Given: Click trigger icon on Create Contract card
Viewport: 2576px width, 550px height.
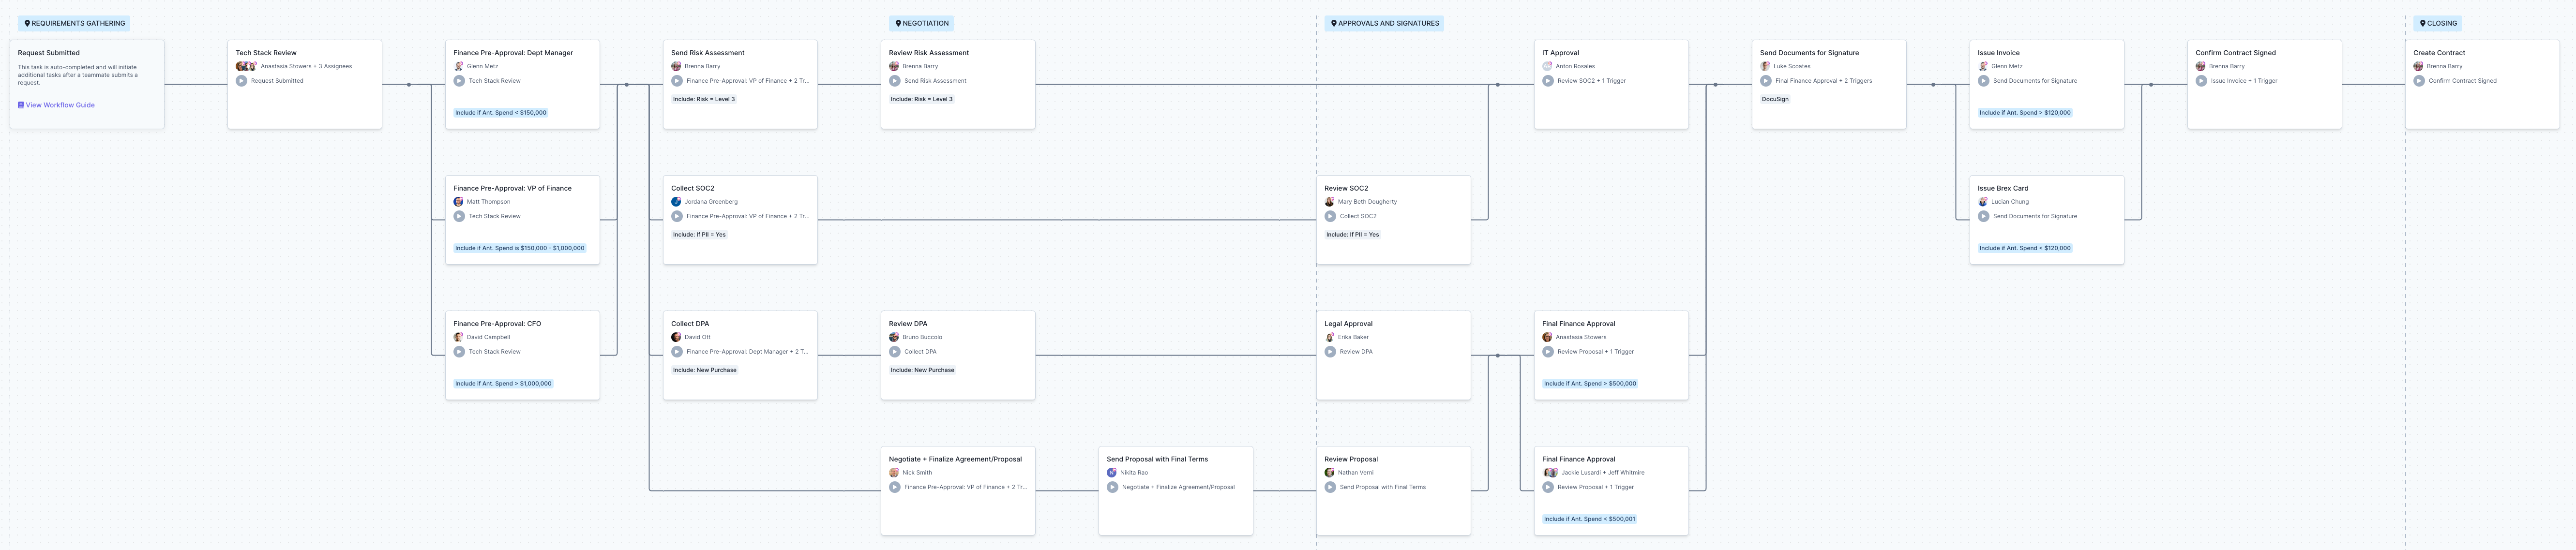Looking at the screenshot, I should point(2419,81).
